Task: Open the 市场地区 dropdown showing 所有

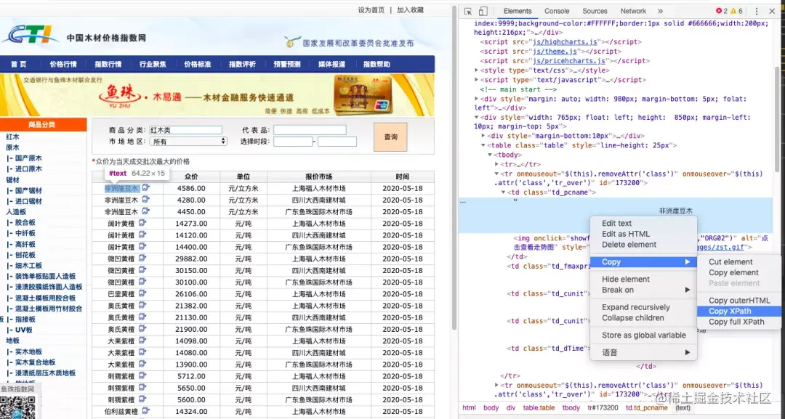Action: click(188, 142)
